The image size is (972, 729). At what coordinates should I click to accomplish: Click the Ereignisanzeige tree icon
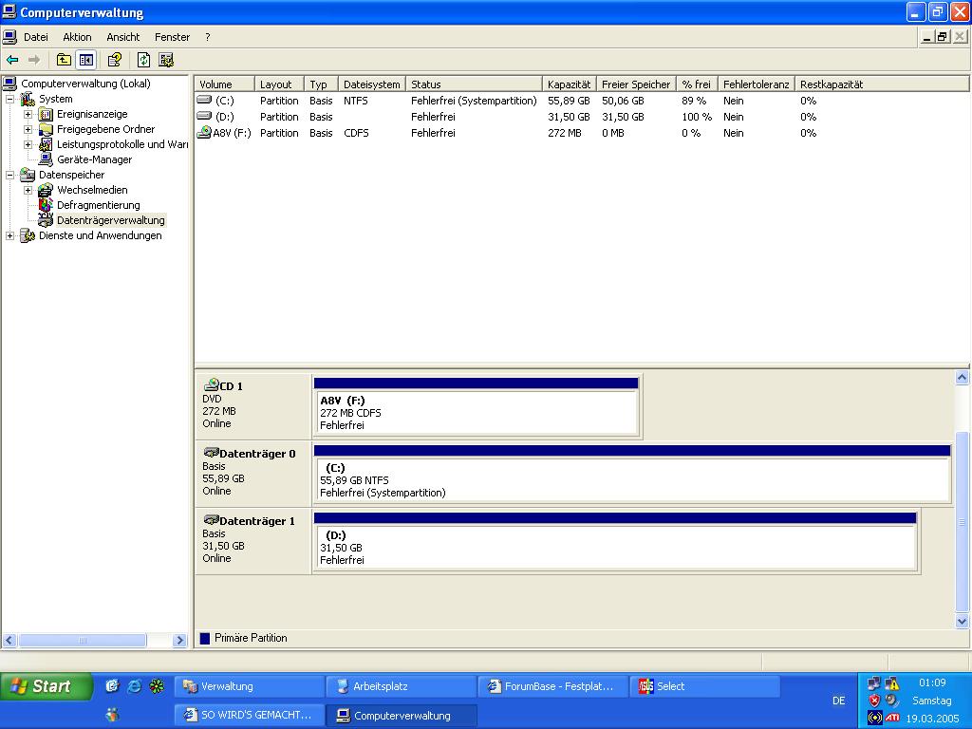(x=46, y=114)
